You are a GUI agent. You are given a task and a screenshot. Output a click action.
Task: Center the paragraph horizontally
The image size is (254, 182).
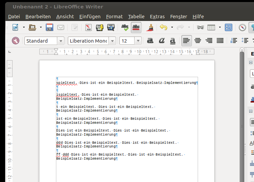click(198, 41)
